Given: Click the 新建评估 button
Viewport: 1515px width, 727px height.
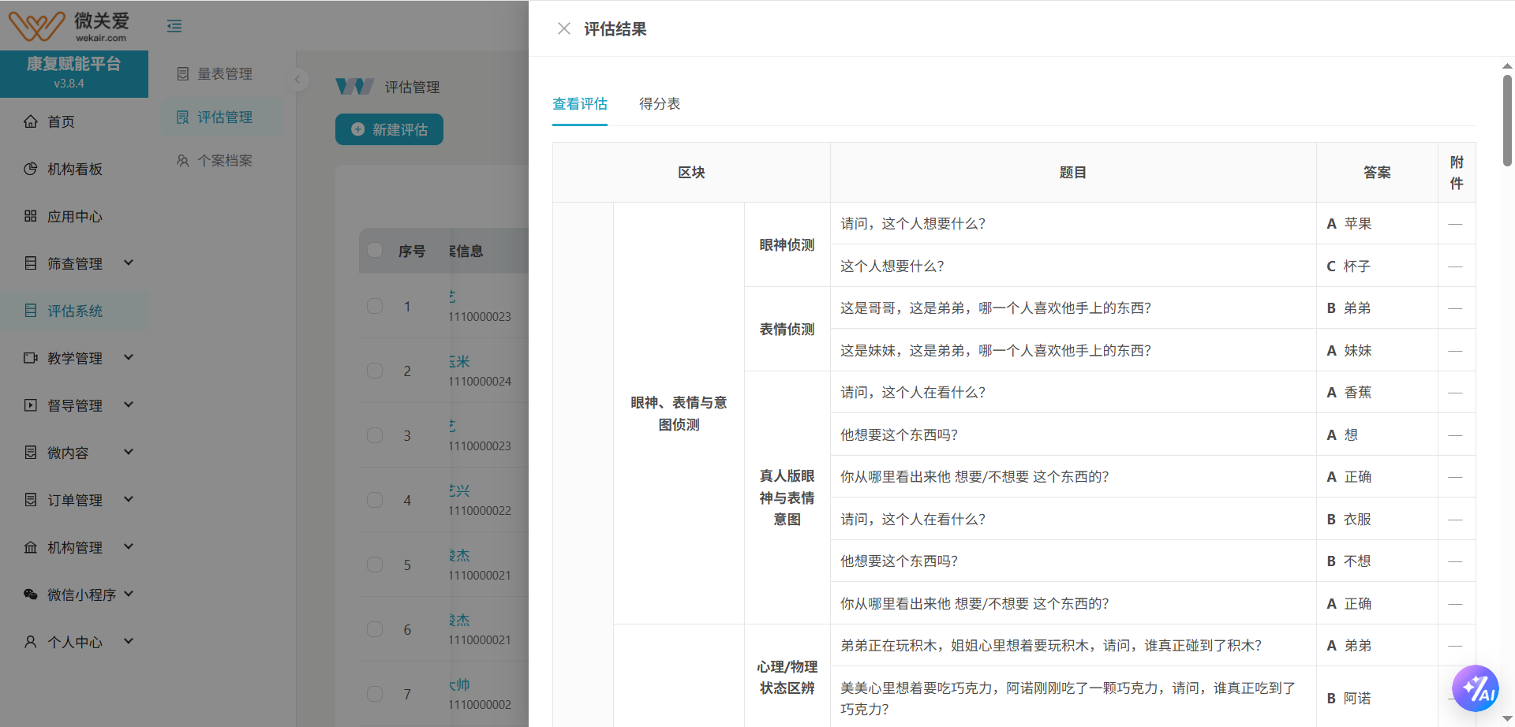Looking at the screenshot, I should (x=389, y=129).
